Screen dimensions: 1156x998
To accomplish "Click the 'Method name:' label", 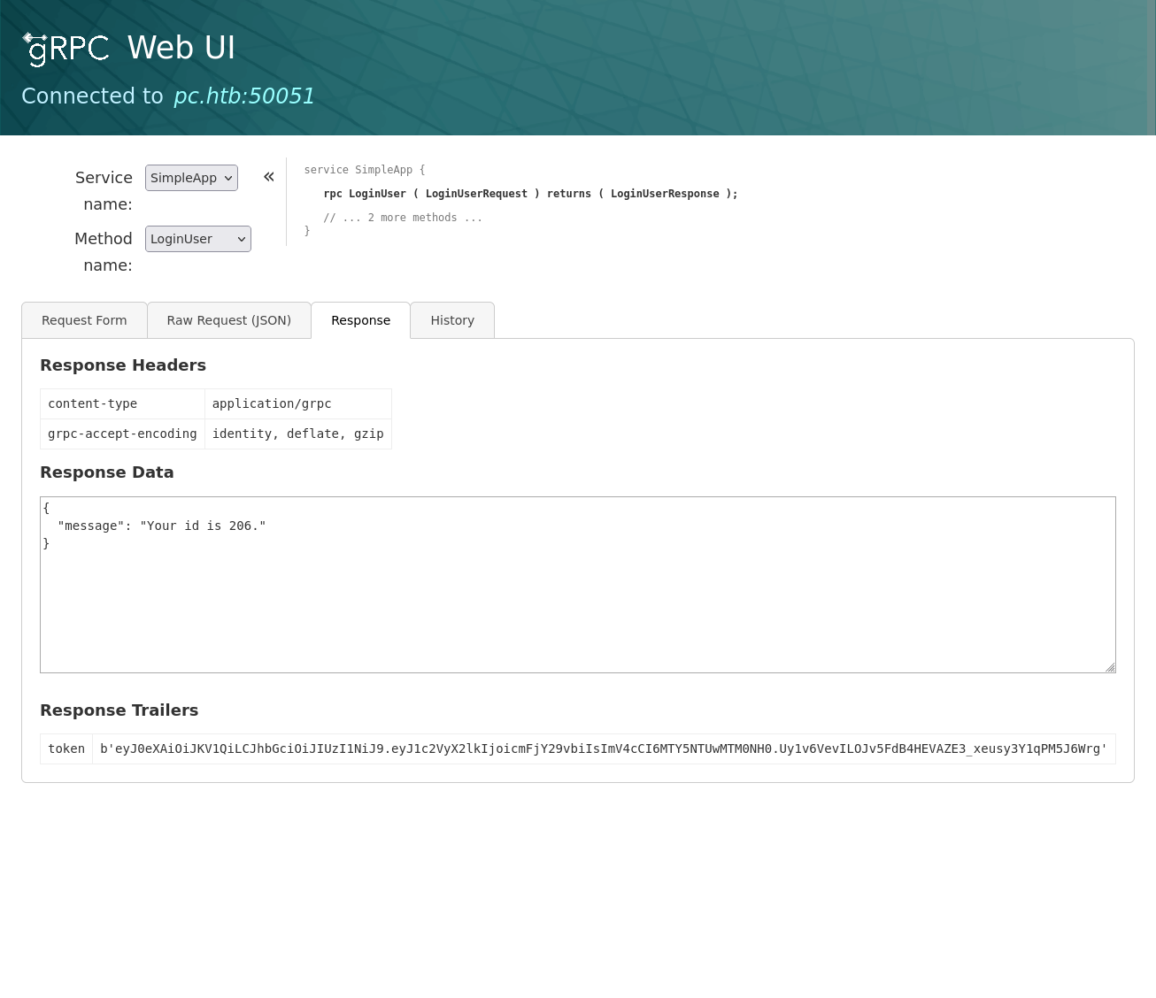I will (x=104, y=252).
